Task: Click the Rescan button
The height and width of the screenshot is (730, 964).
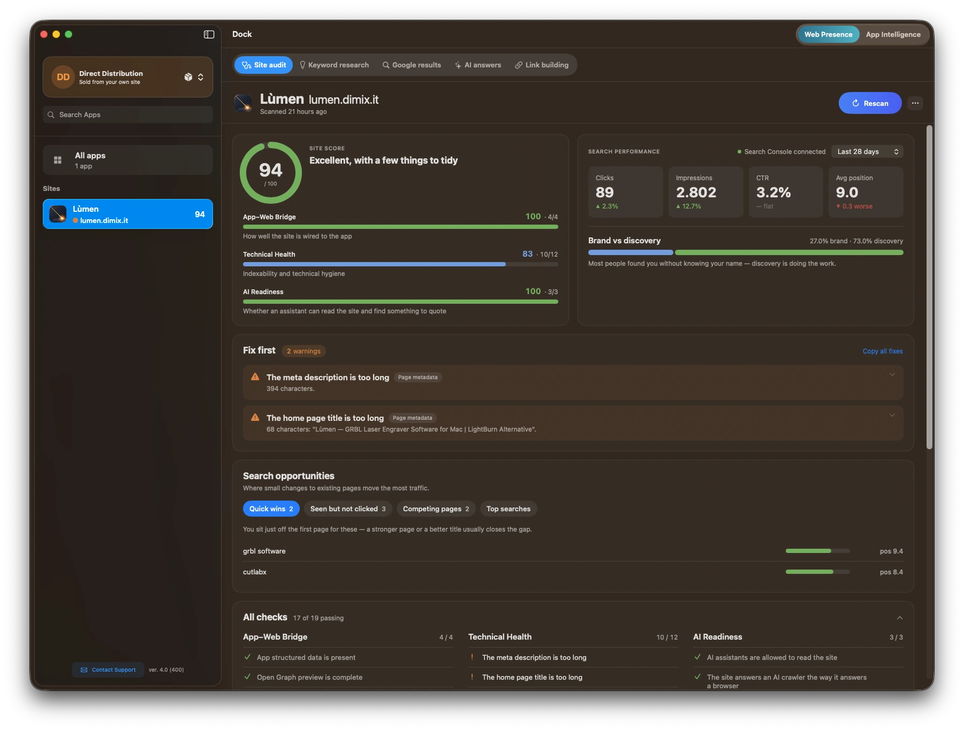Action: click(x=870, y=103)
